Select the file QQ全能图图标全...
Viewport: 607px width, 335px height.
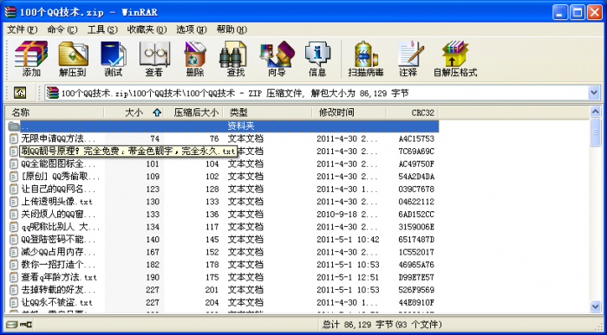pyautogui.click(x=58, y=164)
